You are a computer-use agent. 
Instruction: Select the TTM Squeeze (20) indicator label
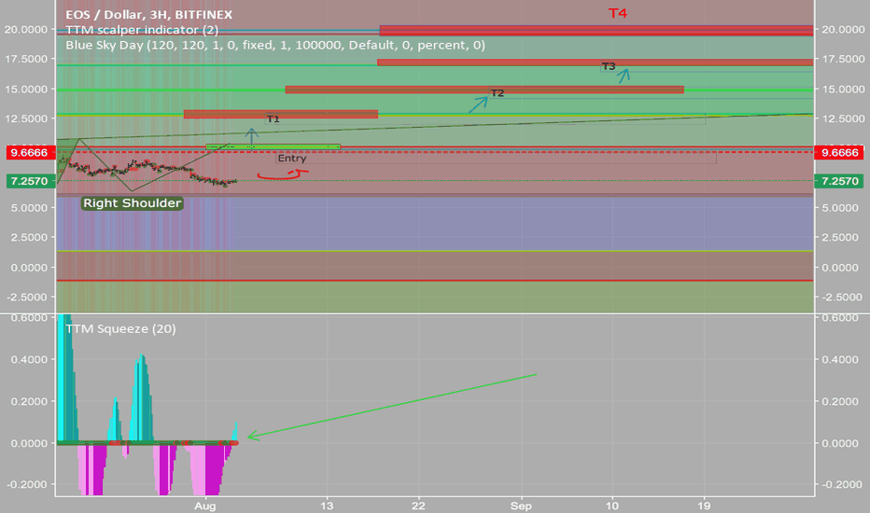pyautogui.click(x=120, y=329)
